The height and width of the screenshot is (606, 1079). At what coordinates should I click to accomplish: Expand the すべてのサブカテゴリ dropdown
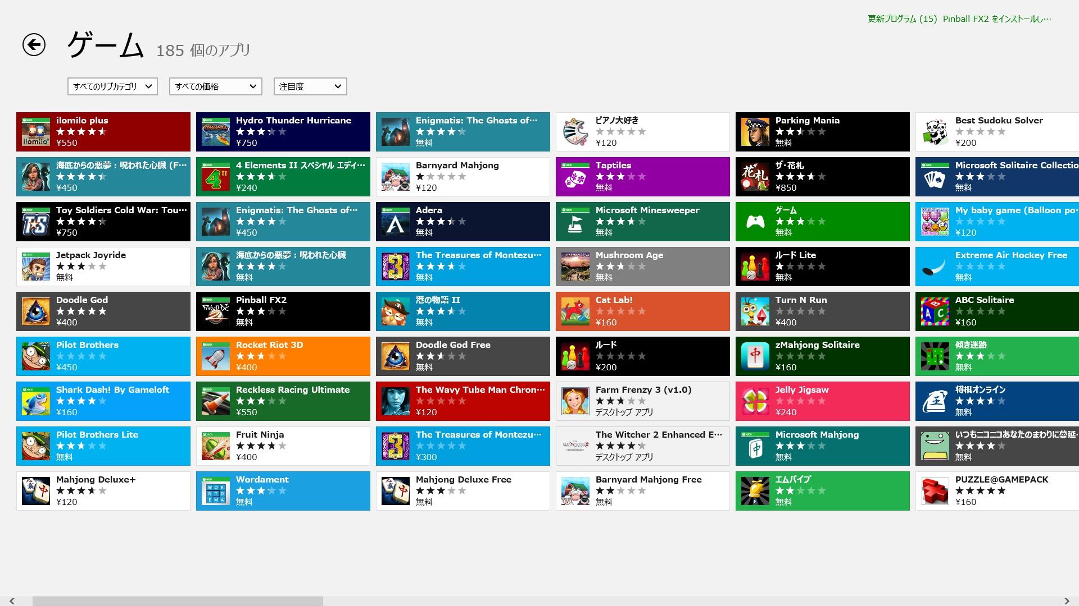click(112, 86)
